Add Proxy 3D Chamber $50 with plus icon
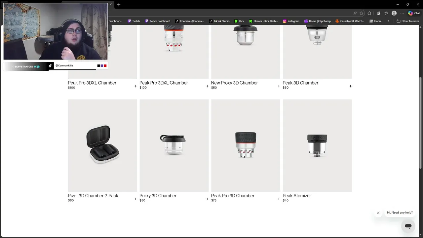This screenshot has width=423, height=238. [207, 199]
